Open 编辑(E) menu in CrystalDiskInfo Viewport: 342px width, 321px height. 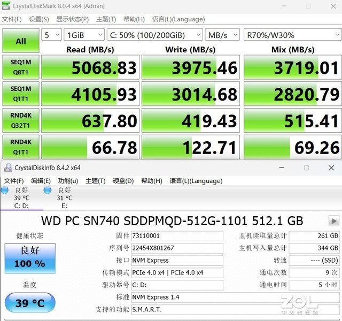[x=41, y=181]
